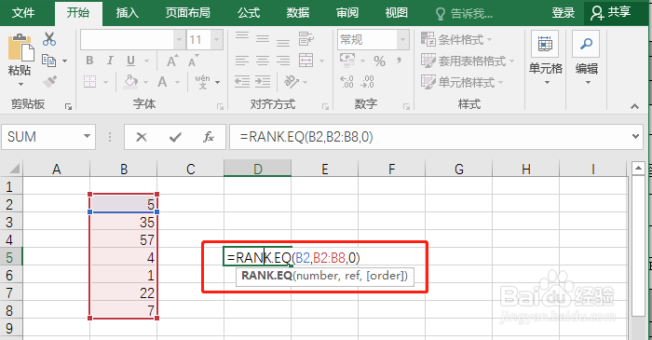Select the column H header

coord(526,169)
